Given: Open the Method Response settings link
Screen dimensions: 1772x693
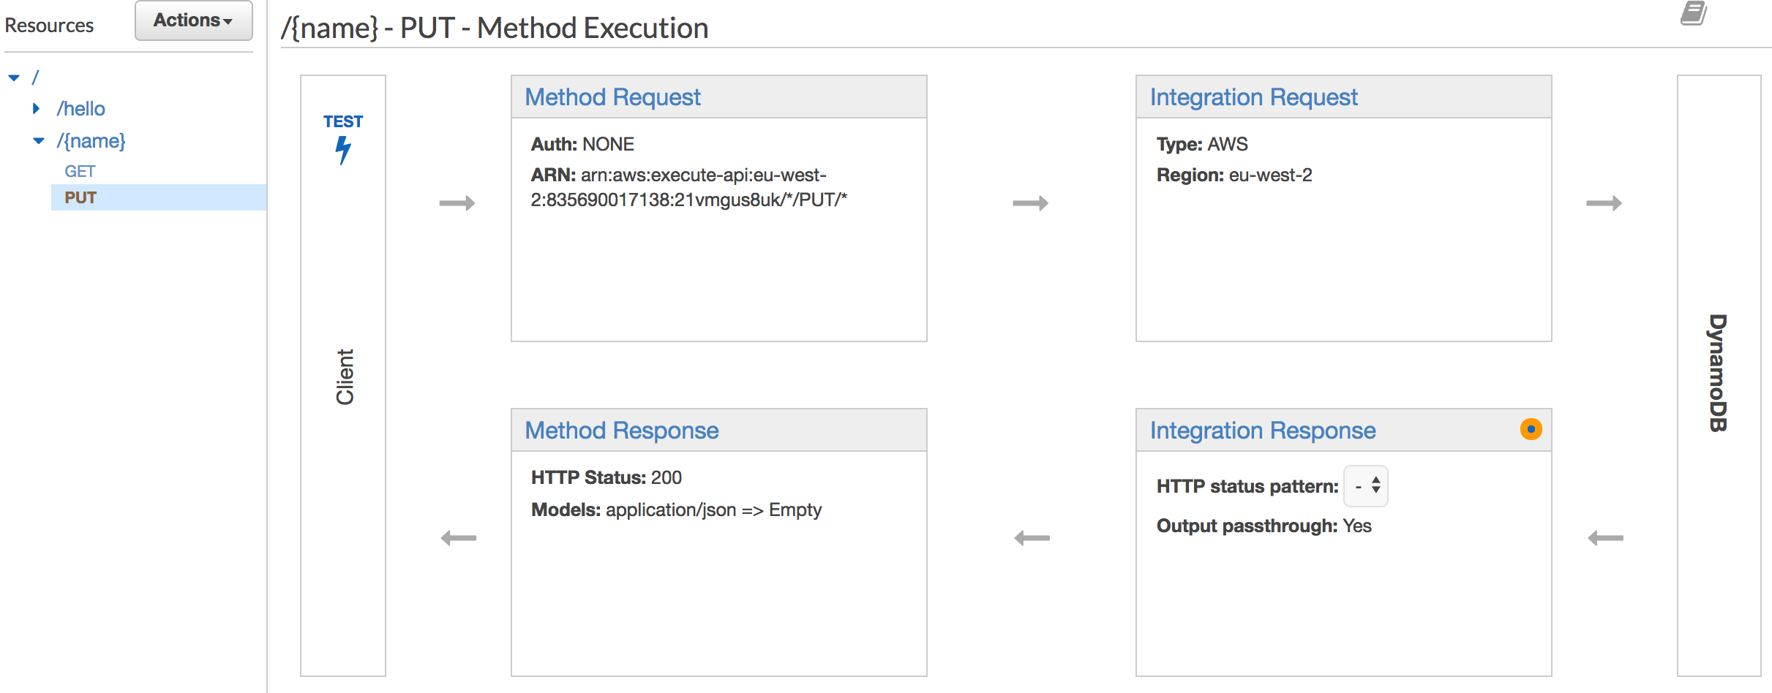Looking at the screenshot, I should point(621,431).
